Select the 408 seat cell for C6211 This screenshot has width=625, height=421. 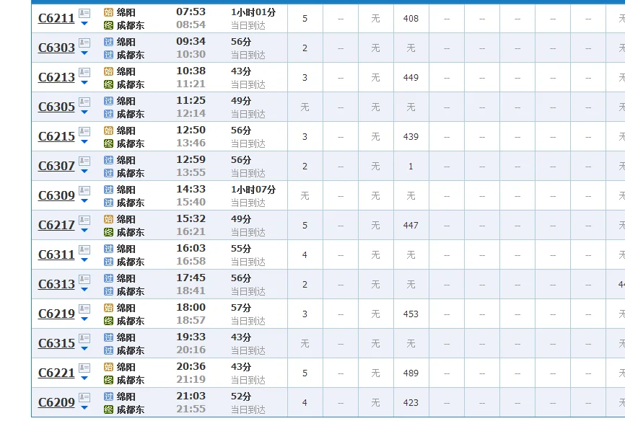(411, 19)
